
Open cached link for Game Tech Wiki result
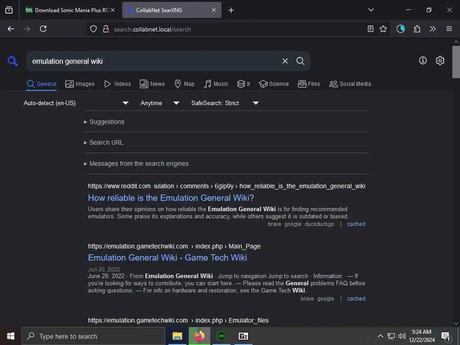coord(356,299)
